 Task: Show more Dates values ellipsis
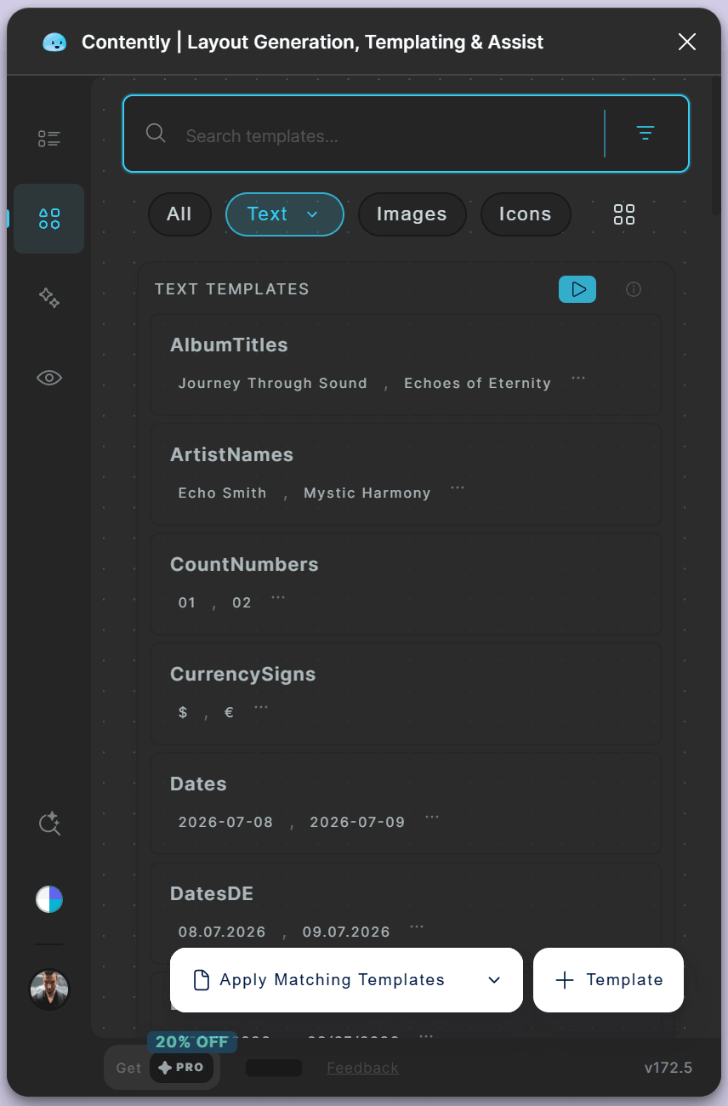(432, 817)
